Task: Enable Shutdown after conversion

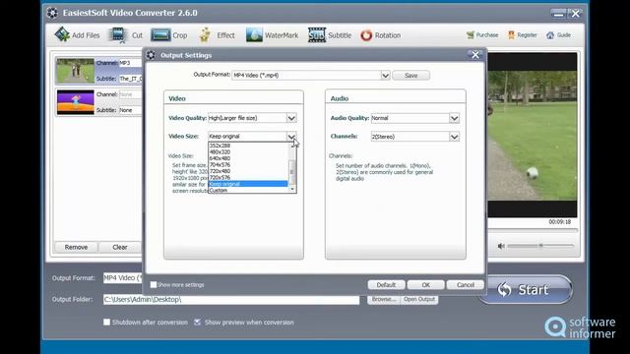Action: (106, 322)
